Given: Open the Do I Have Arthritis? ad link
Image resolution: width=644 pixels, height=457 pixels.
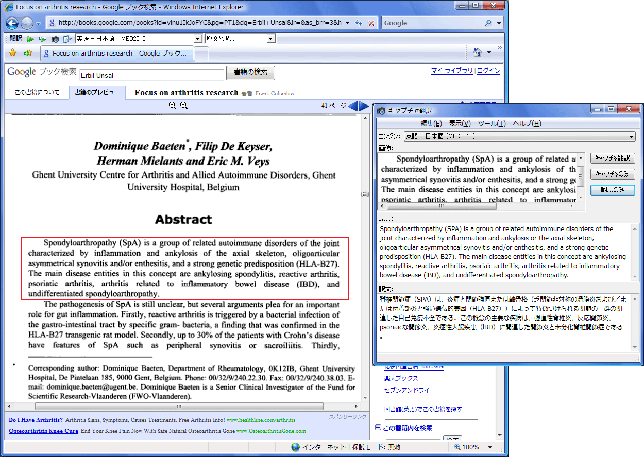Looking at the screenshot, I should pyautogui.click(x=36, y=420).
